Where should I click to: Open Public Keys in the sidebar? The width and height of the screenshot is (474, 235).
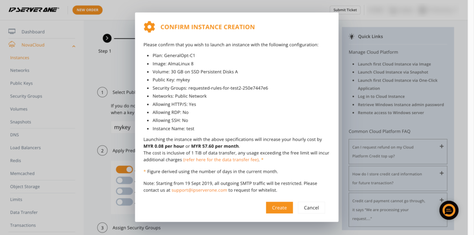pyautogui.click(x=21, y=83)
